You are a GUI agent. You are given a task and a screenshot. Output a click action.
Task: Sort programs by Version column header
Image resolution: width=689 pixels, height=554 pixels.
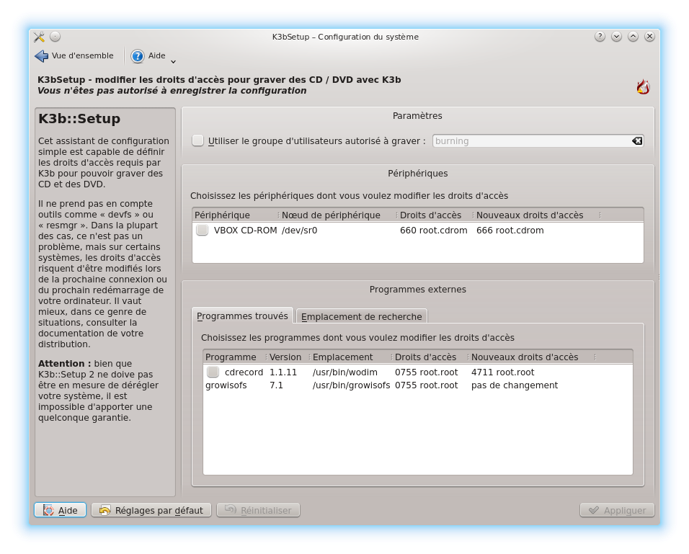(285, 357)
